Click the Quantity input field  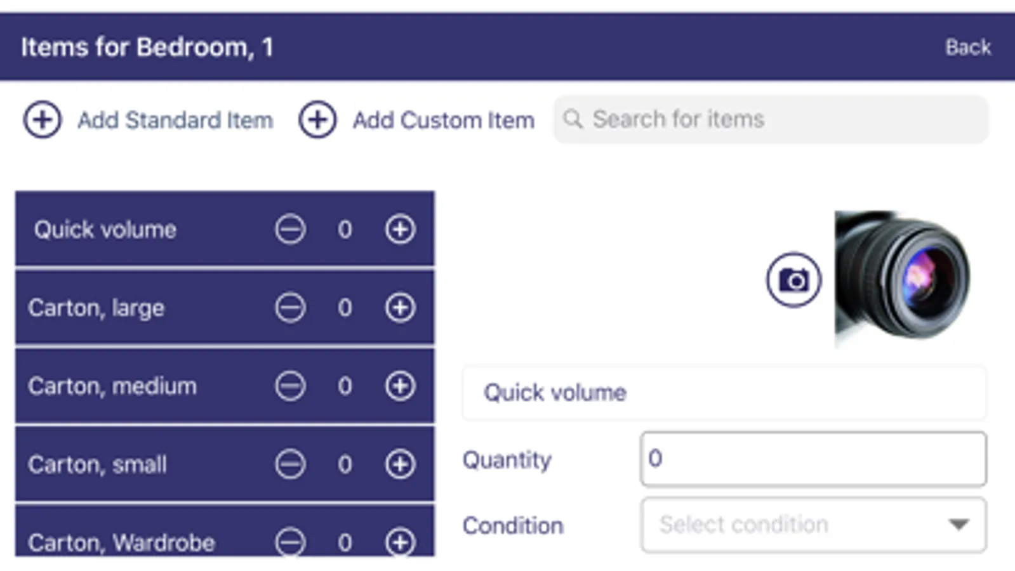(x=813, y=459)
